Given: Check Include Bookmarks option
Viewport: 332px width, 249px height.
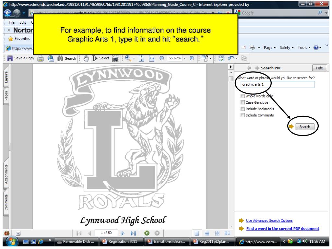Looking at the screenshot, I should point(243,109).
